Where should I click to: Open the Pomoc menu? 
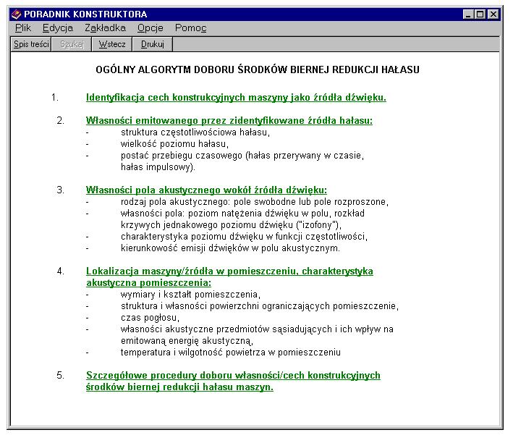(x=190, y=28)
